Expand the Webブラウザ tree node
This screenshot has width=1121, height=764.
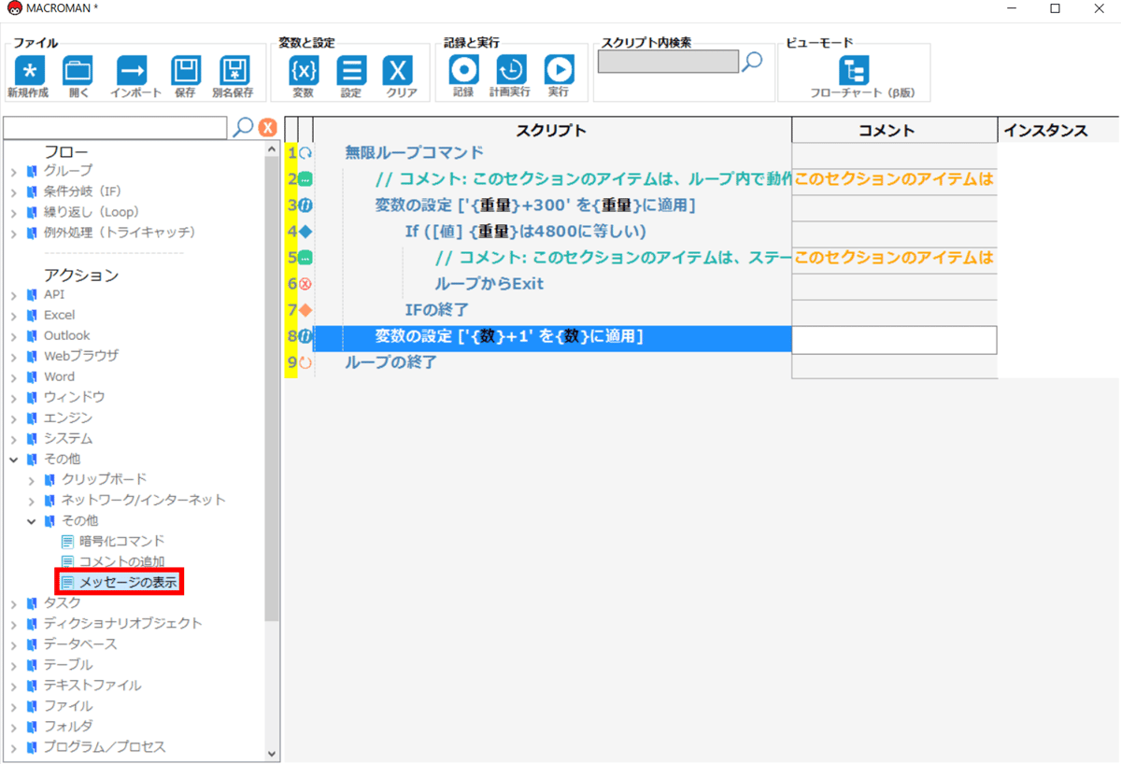[x=14, y=357]
